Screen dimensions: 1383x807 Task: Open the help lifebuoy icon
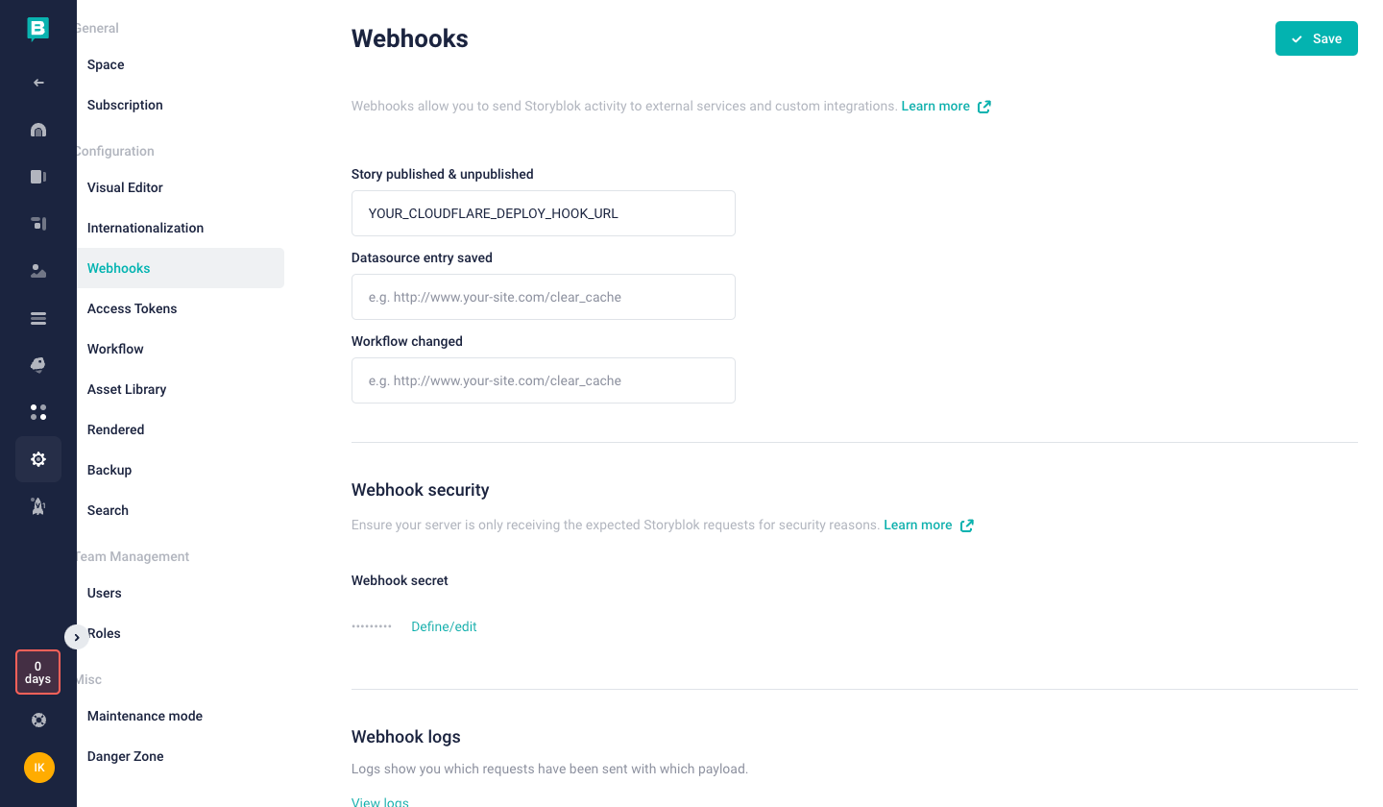click(38, 720)
